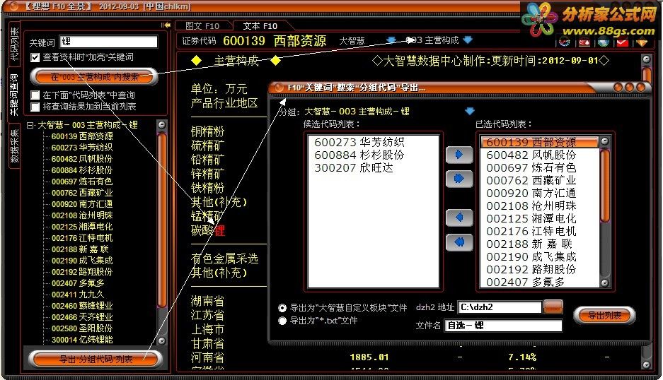Click scroll-up arrow of the code tree list
The width and height of the screenshot is (663, 380).
[162, 124]
